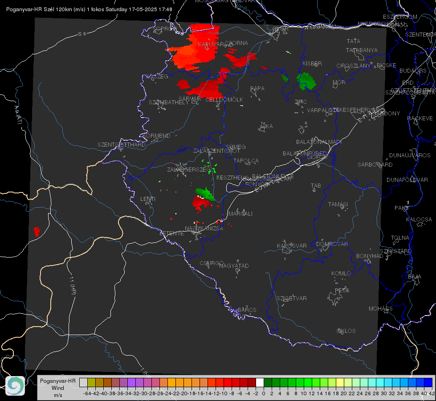Pick the gray swatch starting the legend

83,383
